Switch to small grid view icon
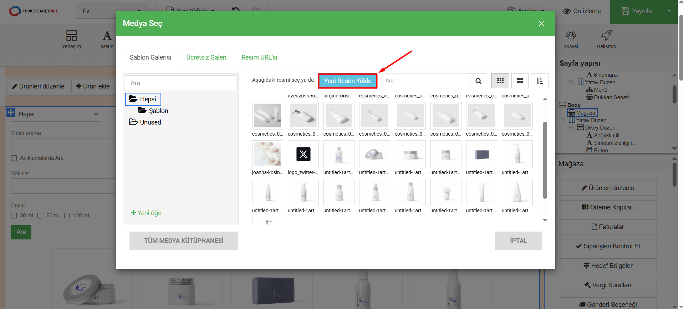This screenshot has height=309, width=684. click(500, 81)
